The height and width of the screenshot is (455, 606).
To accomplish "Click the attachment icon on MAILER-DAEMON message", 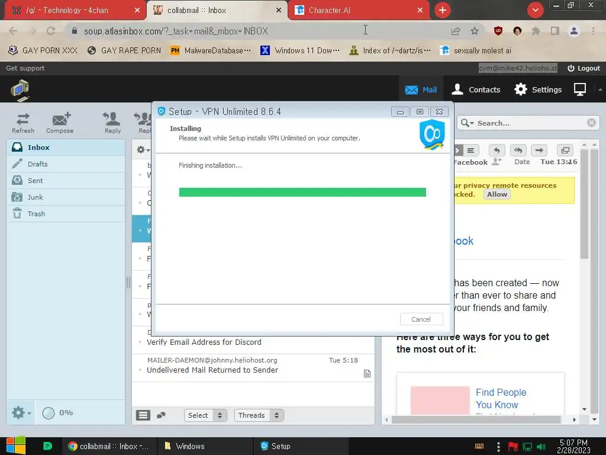I will click(x=367, y=373).
